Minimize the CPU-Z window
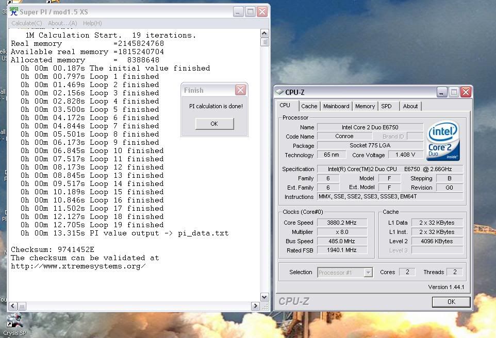496x338 pixels. tap(442, 92)
